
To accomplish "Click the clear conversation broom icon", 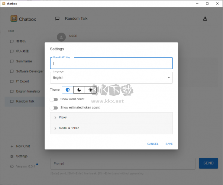I will point(205,19).
